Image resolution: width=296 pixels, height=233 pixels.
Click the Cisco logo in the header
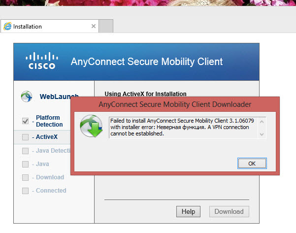pos(42,61)
